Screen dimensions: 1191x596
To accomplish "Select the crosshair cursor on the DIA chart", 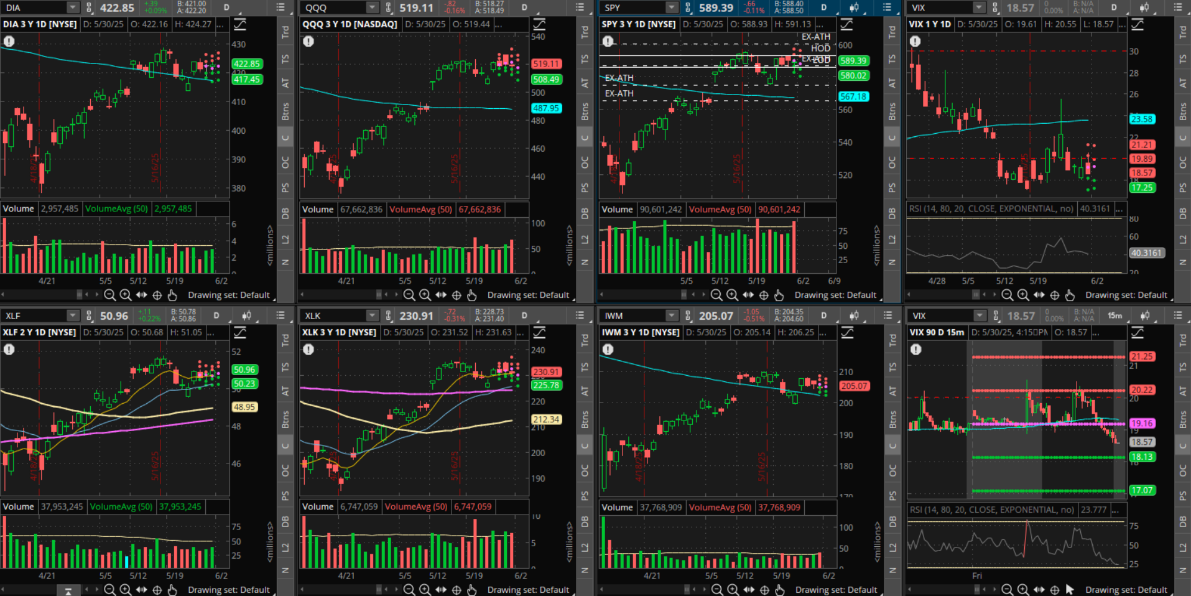I will [157, 295].
